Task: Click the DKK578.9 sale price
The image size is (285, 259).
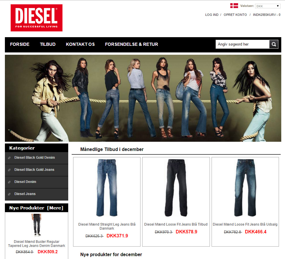Action: 187,232
